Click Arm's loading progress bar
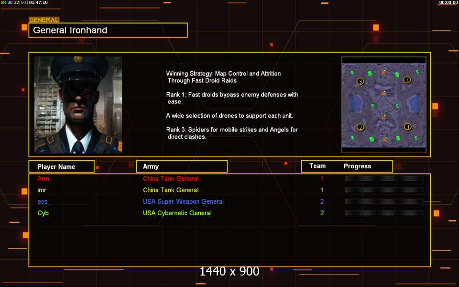 pyautogui.click(x=384, y=178)
